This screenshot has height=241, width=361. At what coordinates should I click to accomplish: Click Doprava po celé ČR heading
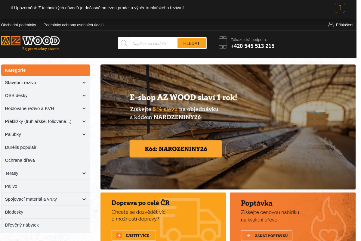[x=140, y=203]
